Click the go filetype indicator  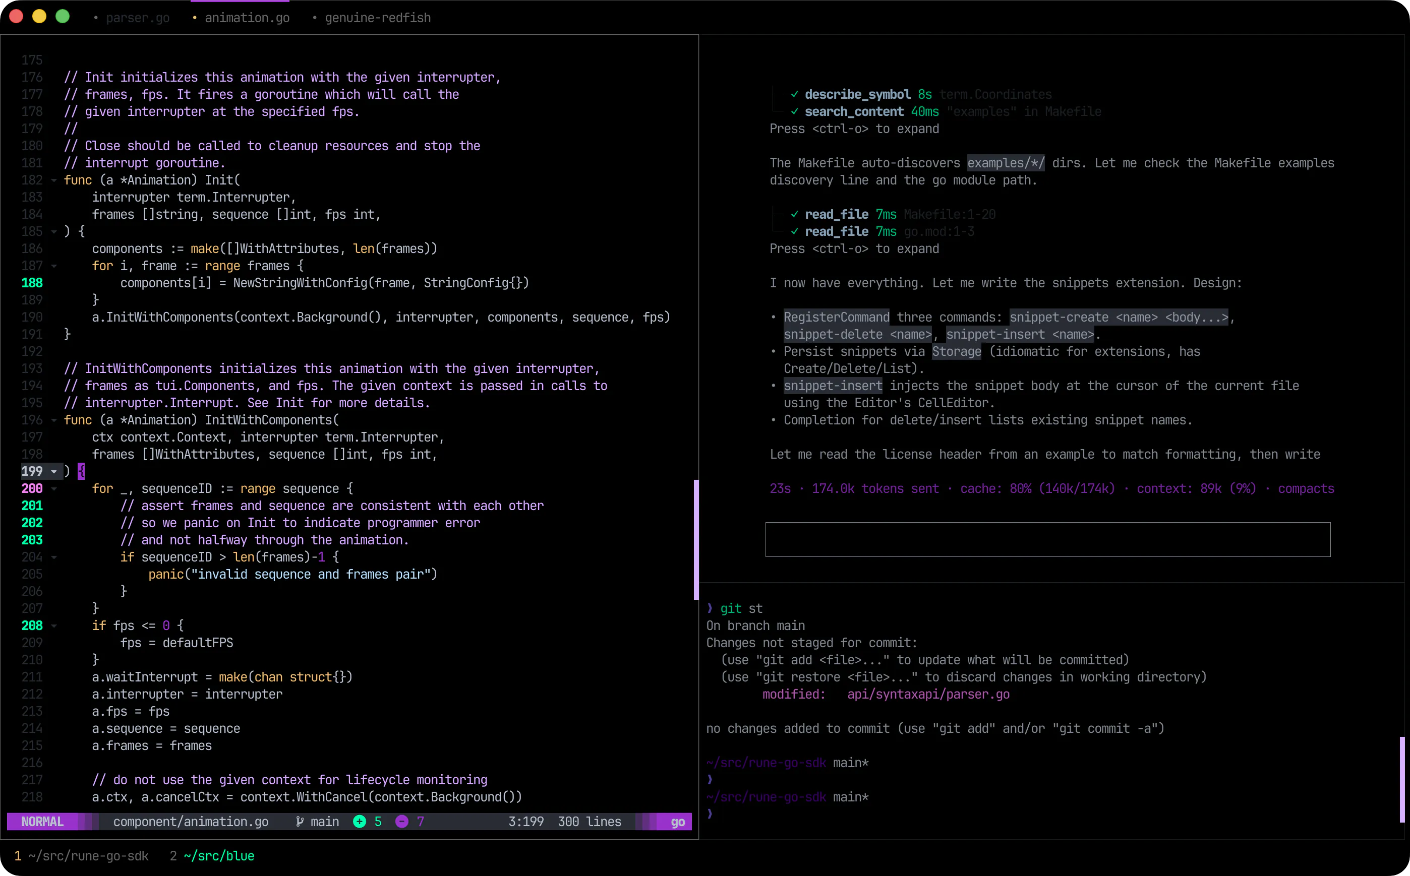click(677, 822)
